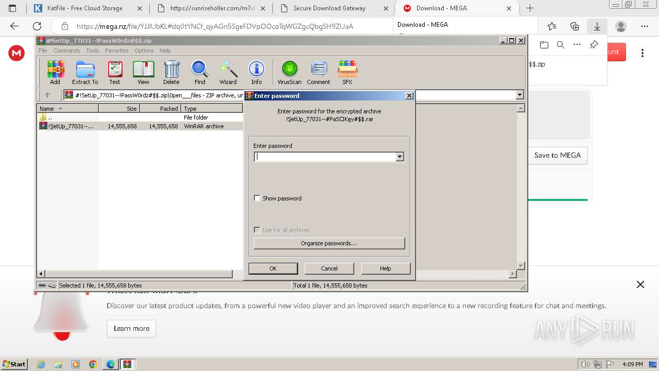Open the browser Favorites star icon
Viewport: 659px width, 371px height.
(x=552, y=26)
